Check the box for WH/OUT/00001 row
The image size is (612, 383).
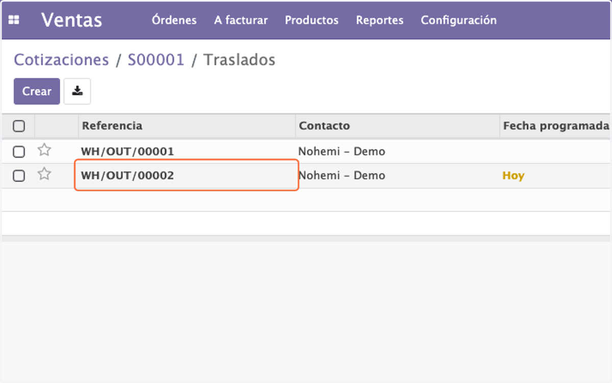tap(19, 151)
